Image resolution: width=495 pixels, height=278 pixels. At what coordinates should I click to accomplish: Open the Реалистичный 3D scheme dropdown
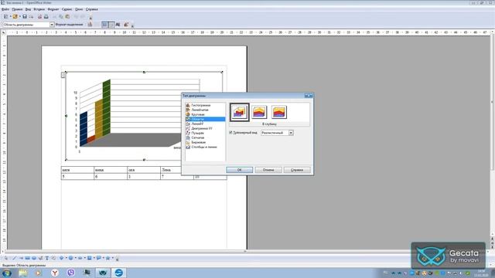pos(291,133)
